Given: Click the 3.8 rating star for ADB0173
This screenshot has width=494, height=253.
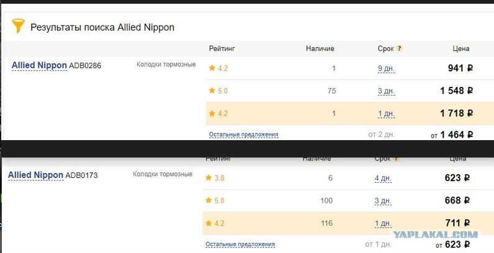Looking at the screenshot, I should pos(209,178).
